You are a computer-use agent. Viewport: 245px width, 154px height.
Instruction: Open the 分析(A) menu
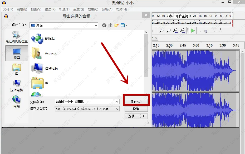pyautogui.click(x=107, y=9)
